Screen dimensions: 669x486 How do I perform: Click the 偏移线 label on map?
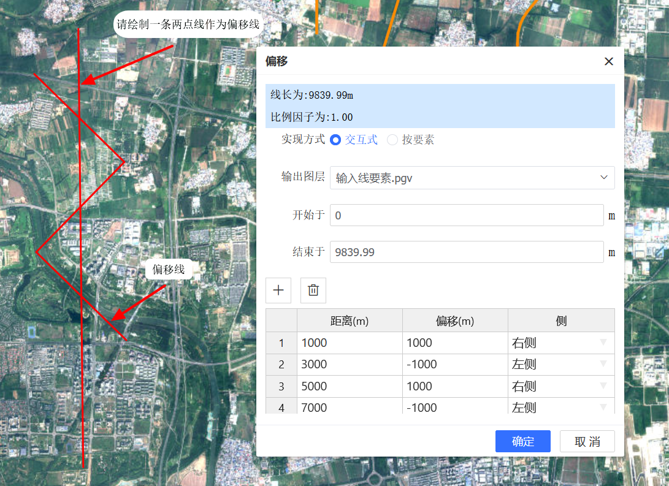[169, 270]
